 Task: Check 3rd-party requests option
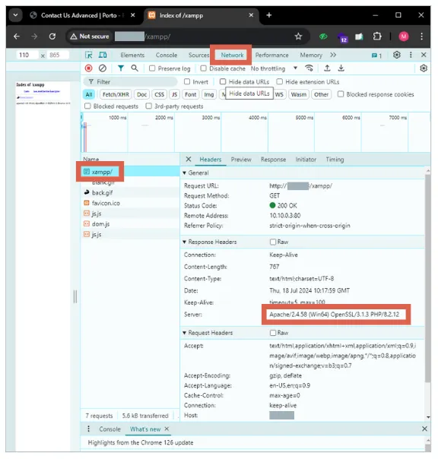(149, 106)
